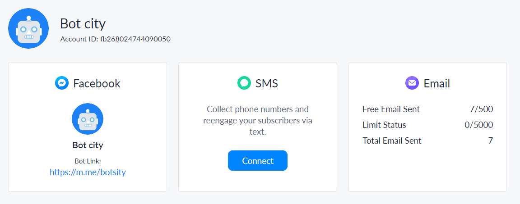Click the 0/5000 limit status value

(479, 125)
